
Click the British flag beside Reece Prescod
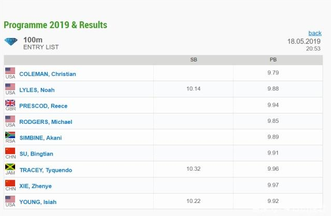click(x=10, y=103)
